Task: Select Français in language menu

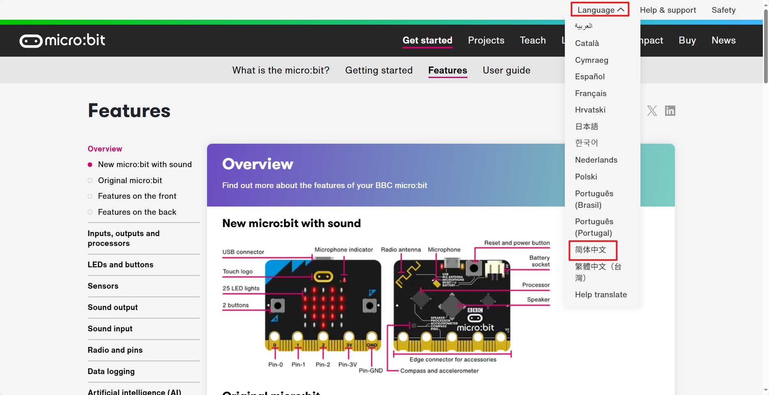Action: click(591, 93)
